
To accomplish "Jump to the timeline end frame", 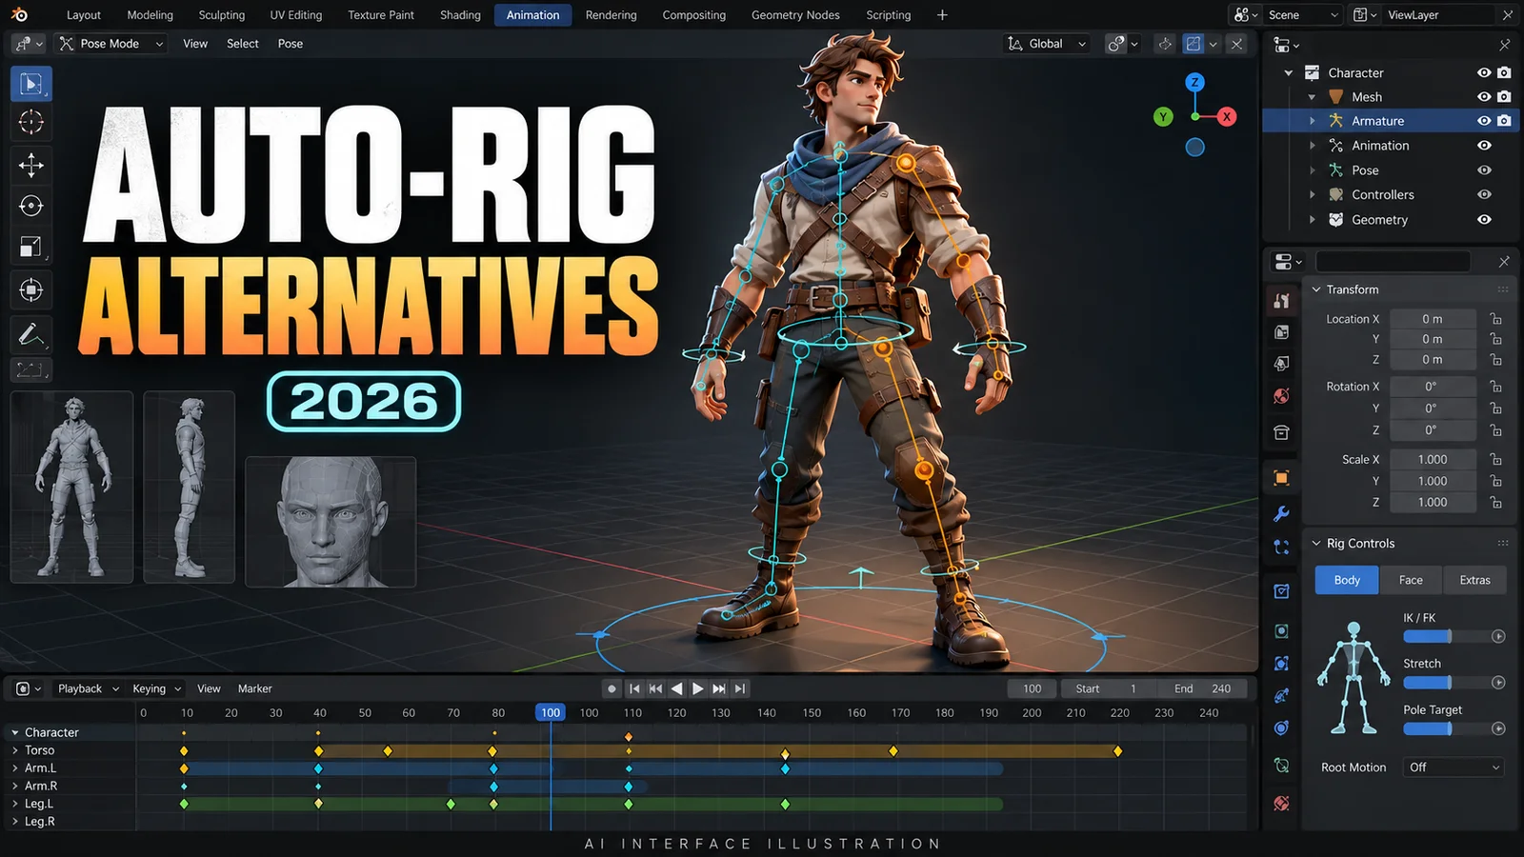I will tap(740, 688).
